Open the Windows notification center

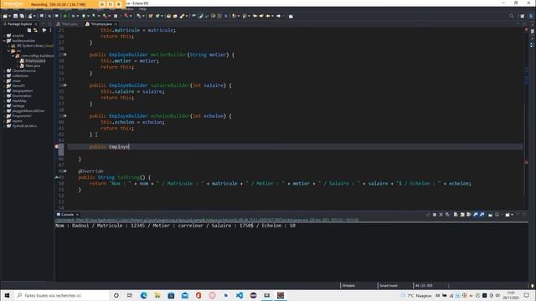527,295
